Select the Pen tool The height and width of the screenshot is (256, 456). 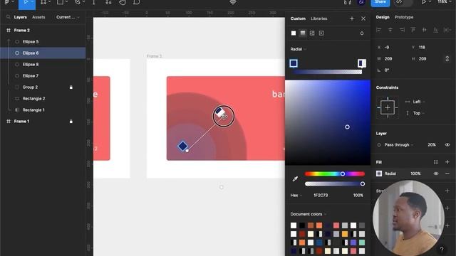[77, 2]
